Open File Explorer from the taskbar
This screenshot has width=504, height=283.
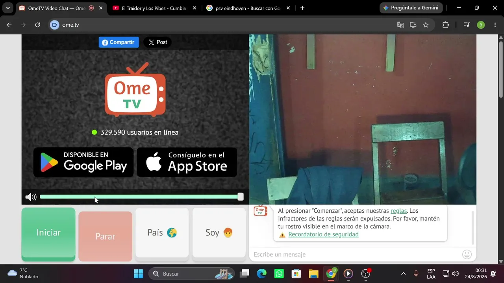point(313,274)
